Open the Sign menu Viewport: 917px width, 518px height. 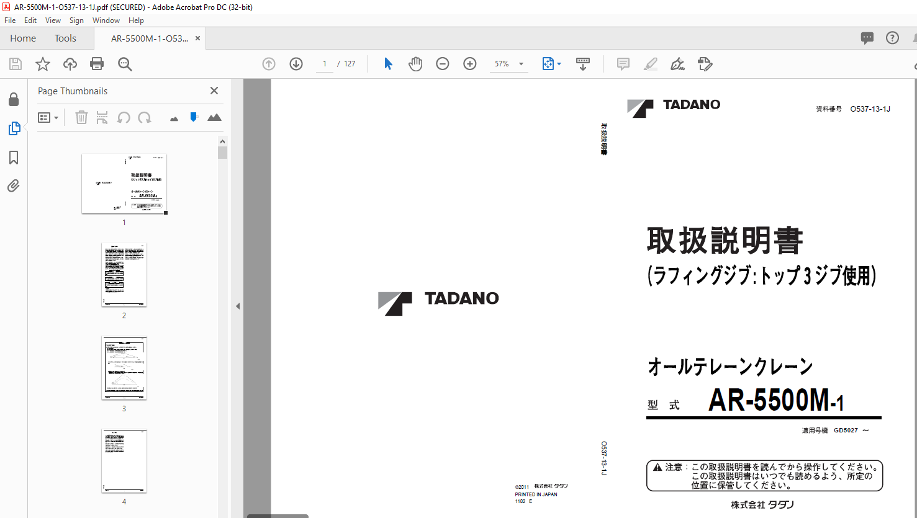76,20
